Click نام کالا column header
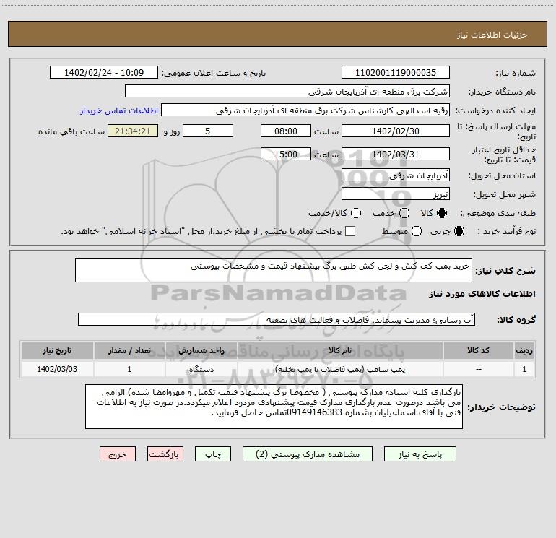 click(x=340, y=350)
